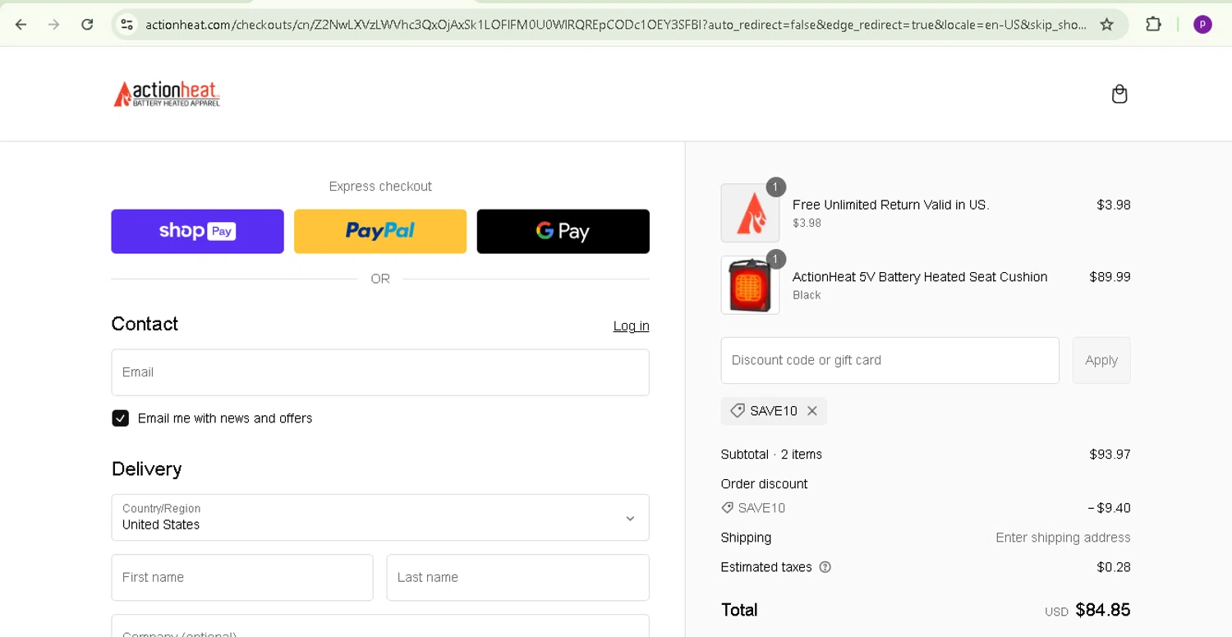Pay with Shop Pay express checkout

pyautogui.click(x=197, y=231)
